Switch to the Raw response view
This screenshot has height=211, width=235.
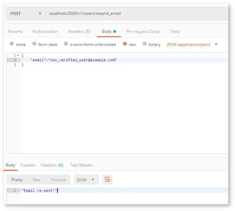point(37,180)
